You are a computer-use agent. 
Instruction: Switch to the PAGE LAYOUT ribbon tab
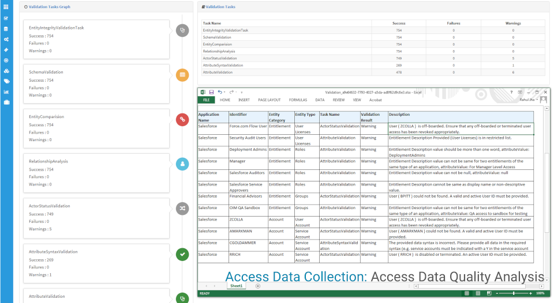pyautogui.click(x=269, y=100)
